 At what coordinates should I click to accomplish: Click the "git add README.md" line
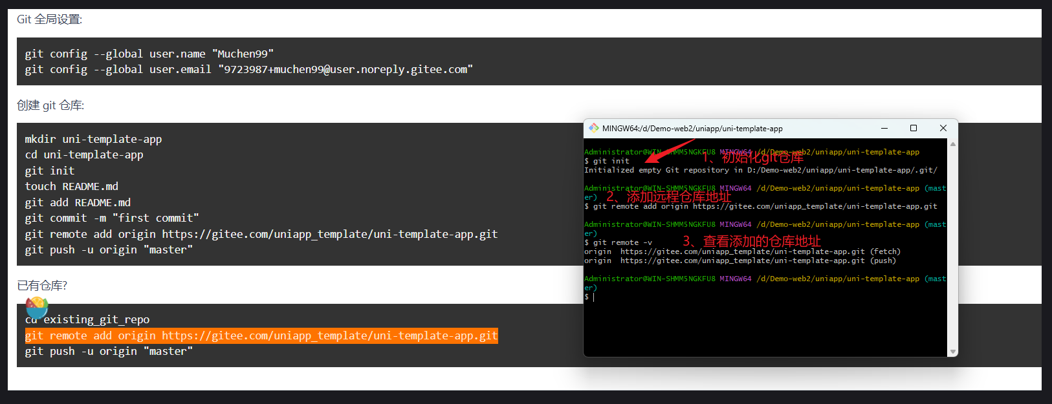[78, 202]
